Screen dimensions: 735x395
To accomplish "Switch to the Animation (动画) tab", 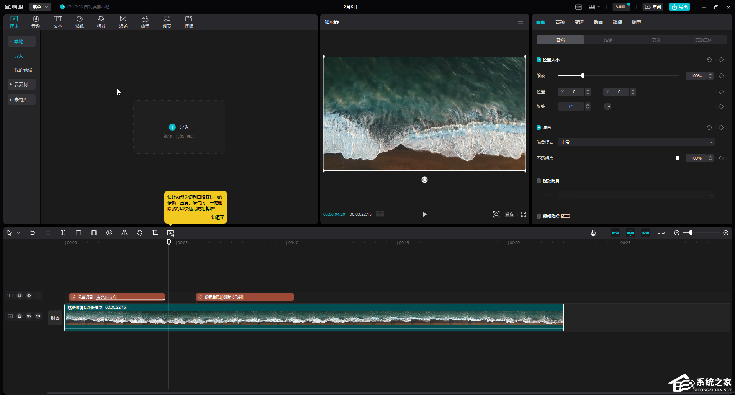I will pos(598,22).
